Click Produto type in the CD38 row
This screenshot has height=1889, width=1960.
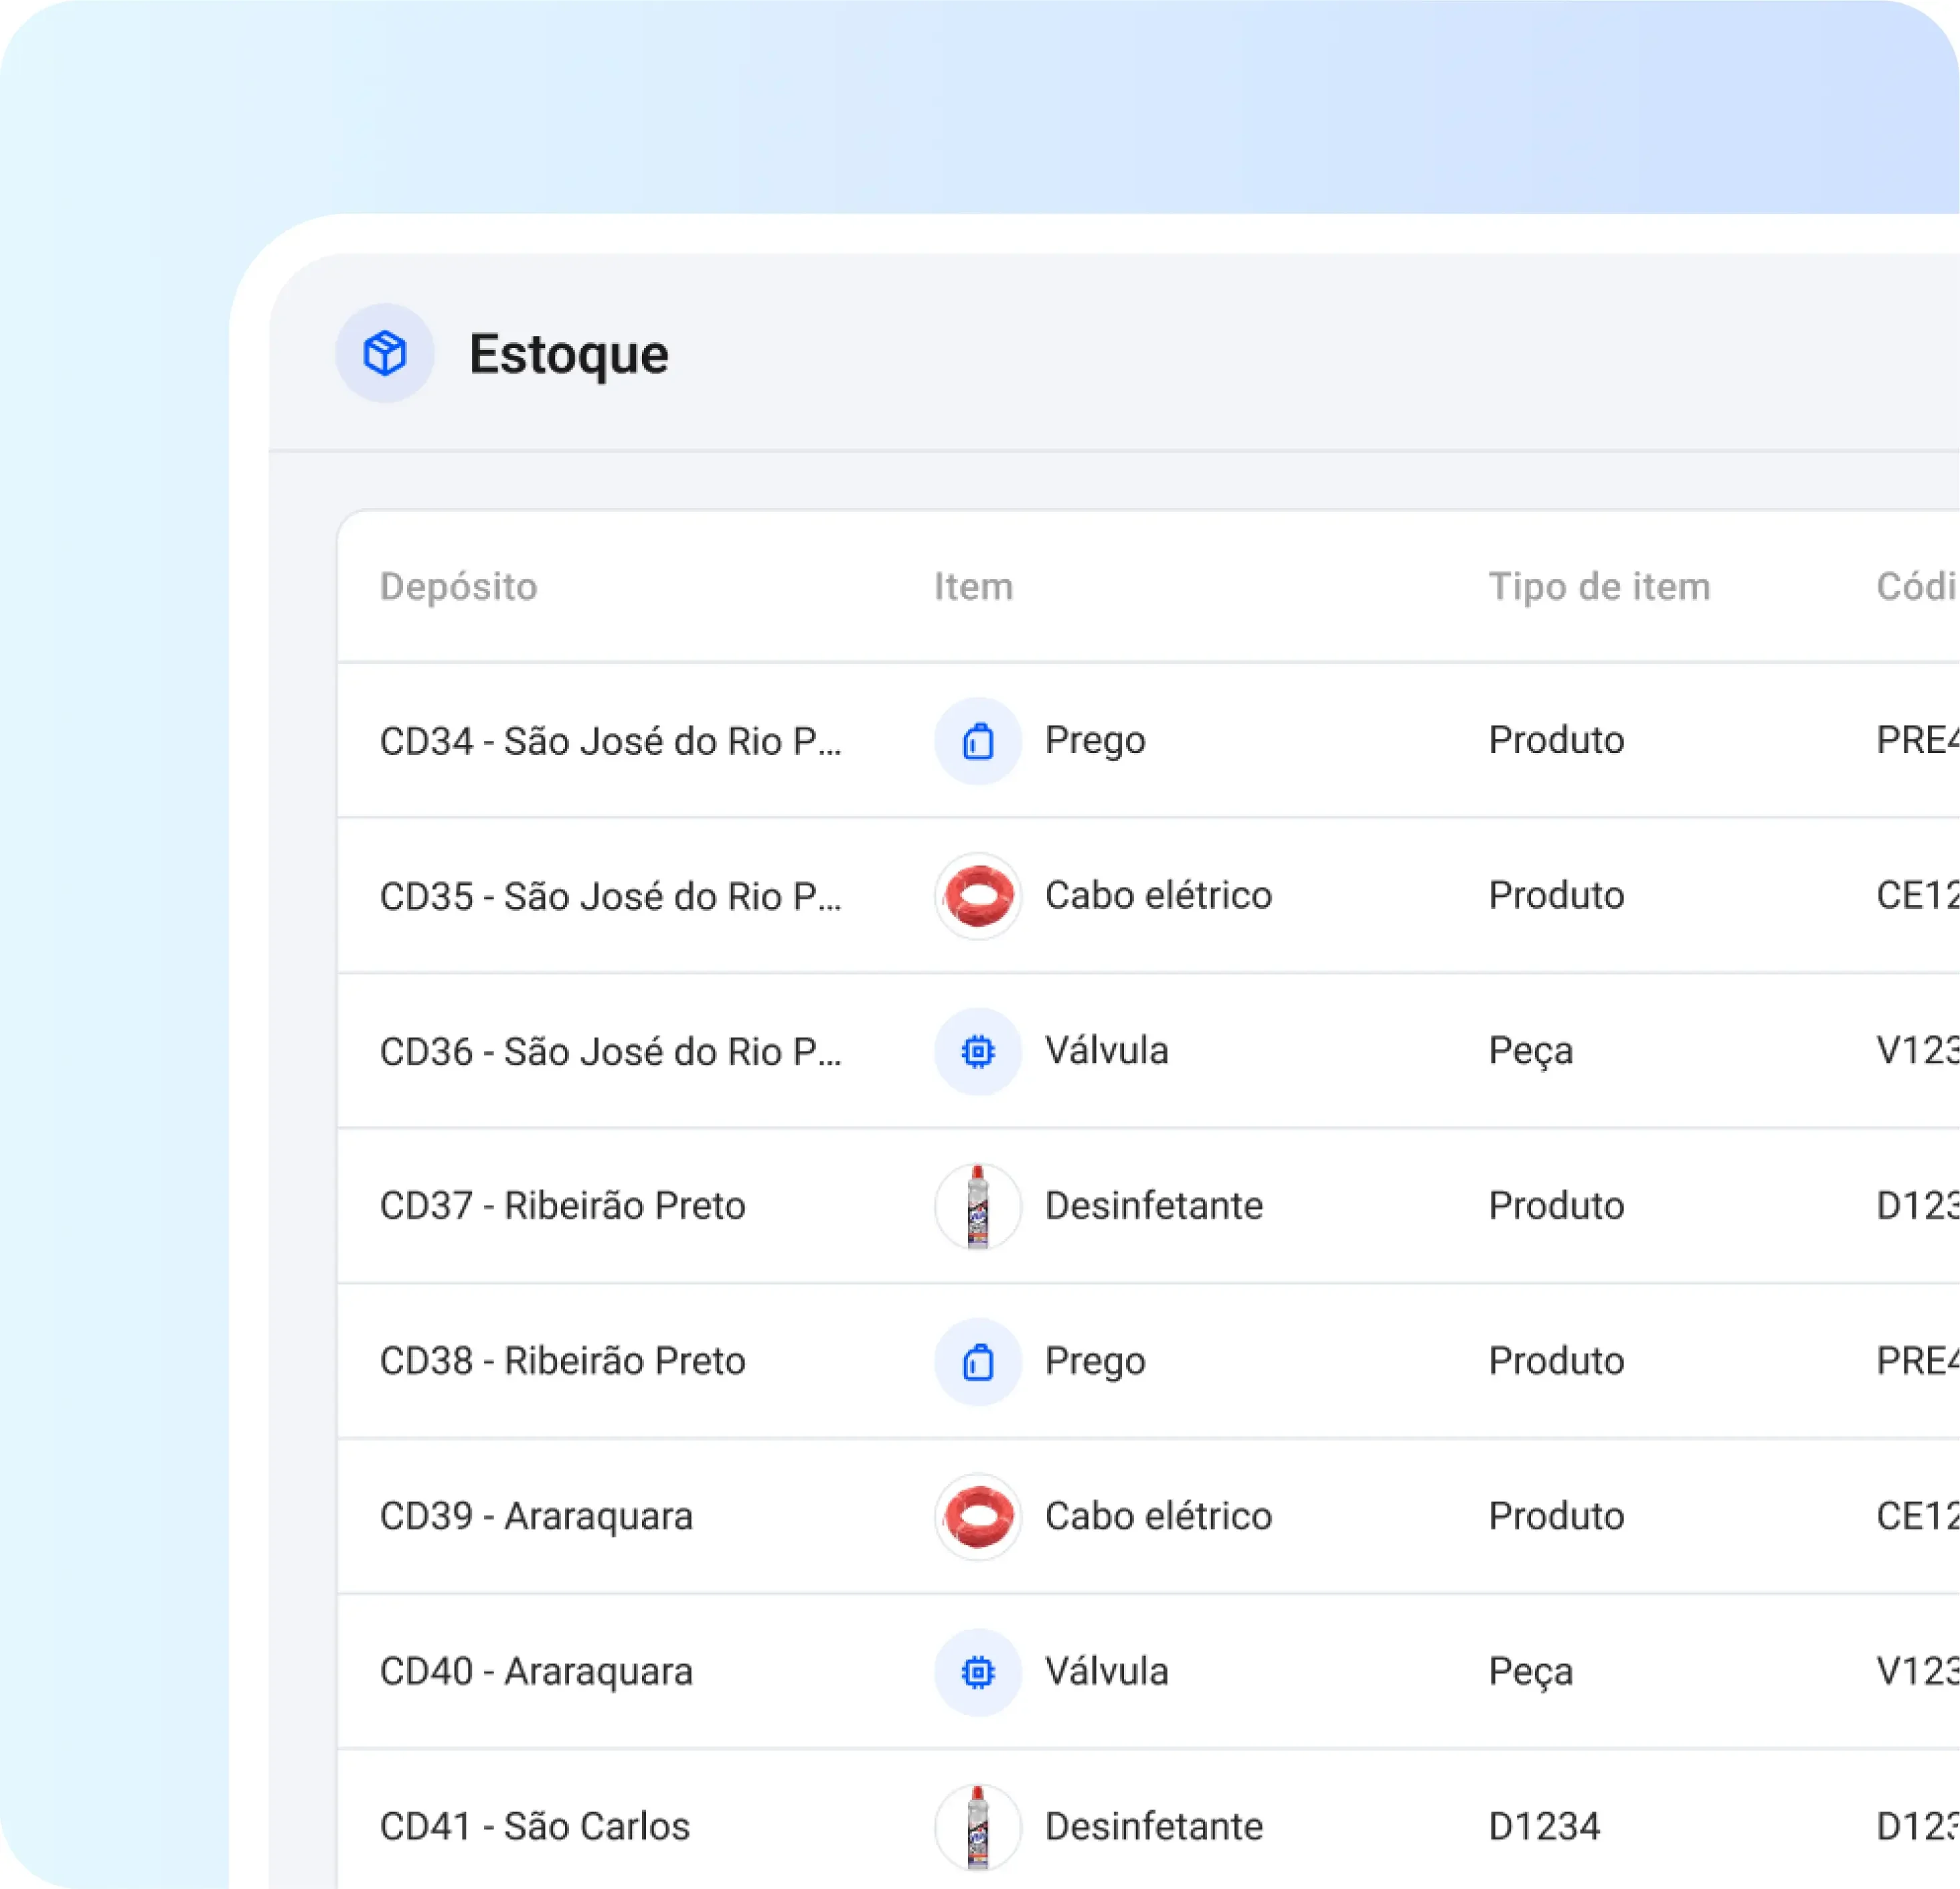coord(1556,1362)
